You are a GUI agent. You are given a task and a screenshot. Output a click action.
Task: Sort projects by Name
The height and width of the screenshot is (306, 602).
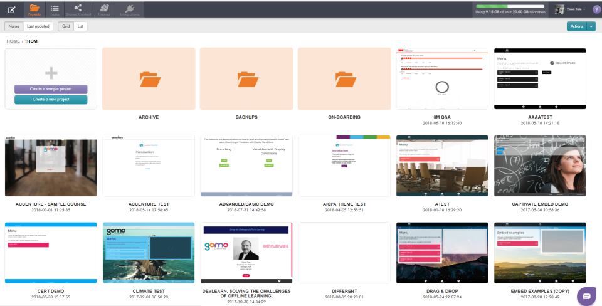[14, 26]
